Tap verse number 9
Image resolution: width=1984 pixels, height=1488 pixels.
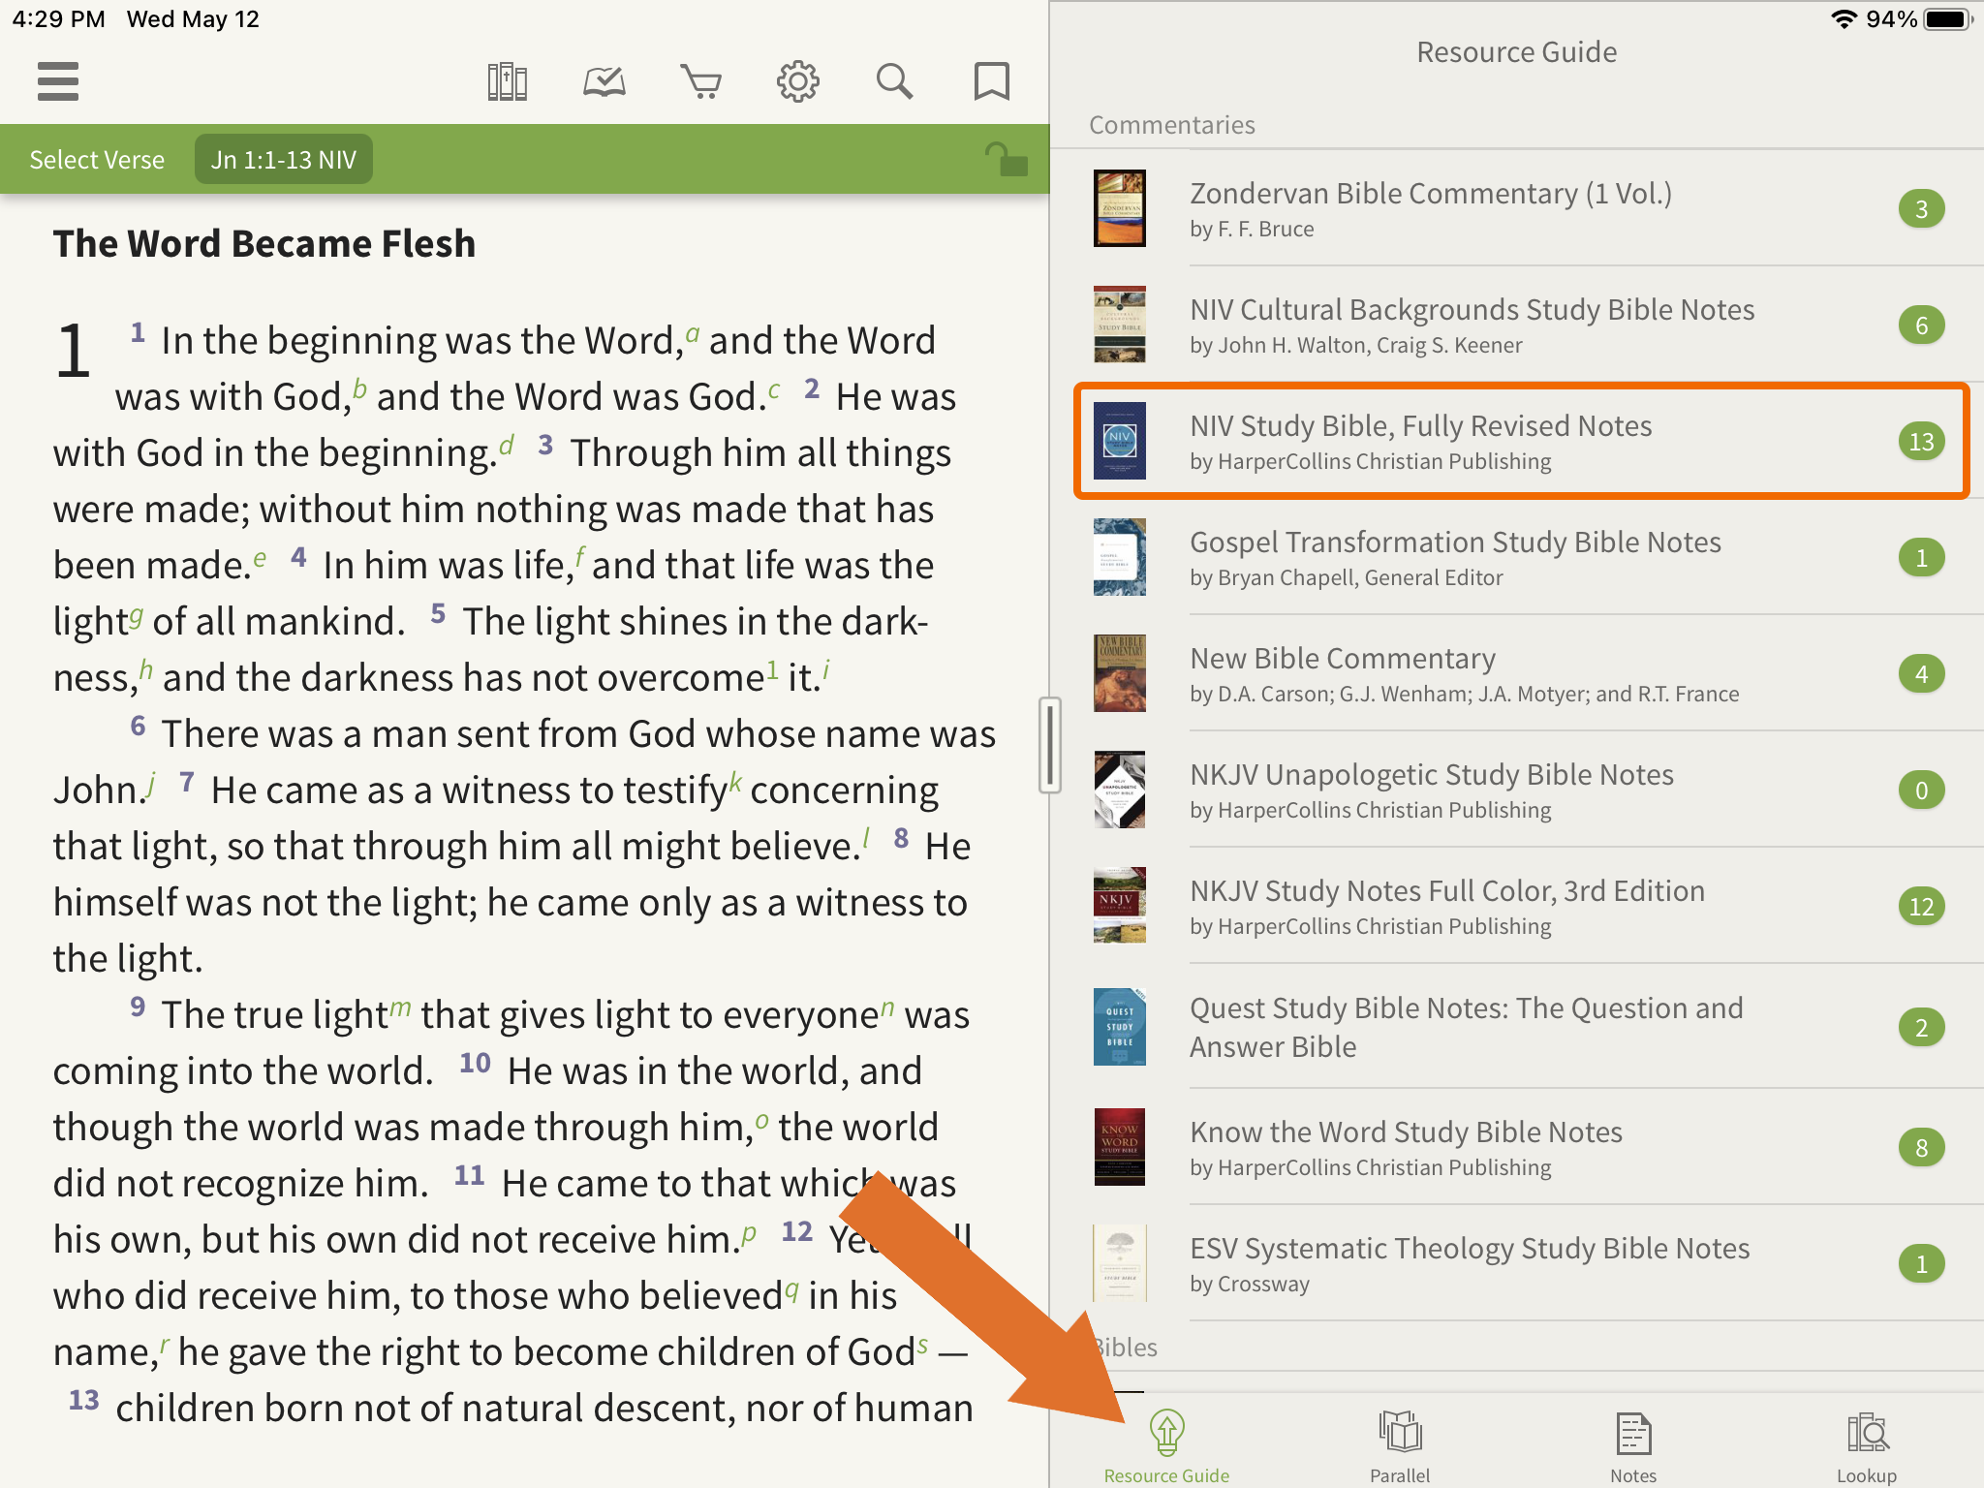tap(138, 1007)
